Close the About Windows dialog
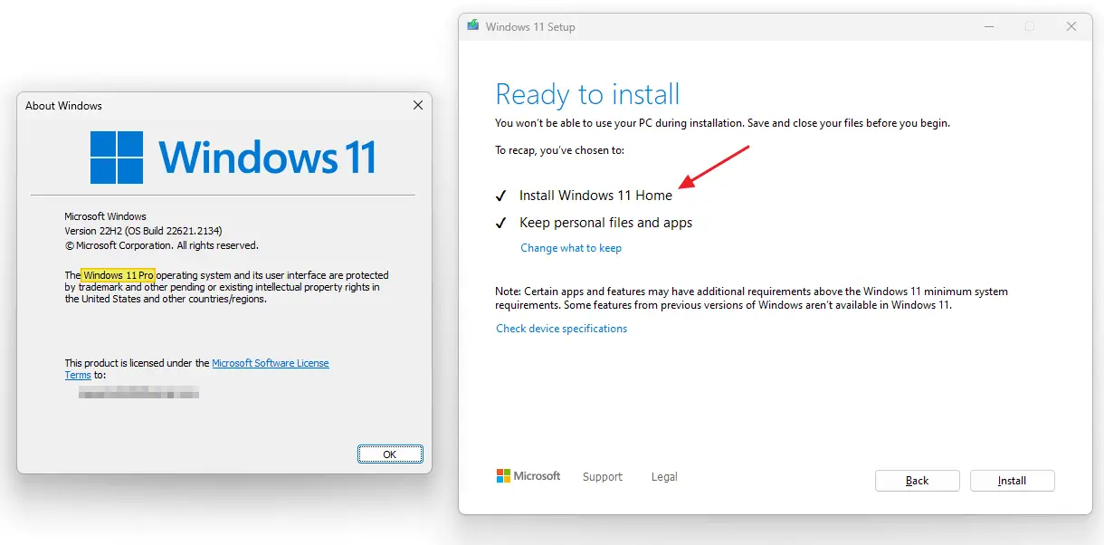This screenshot has height=545, width=1104. click(418, 106)
